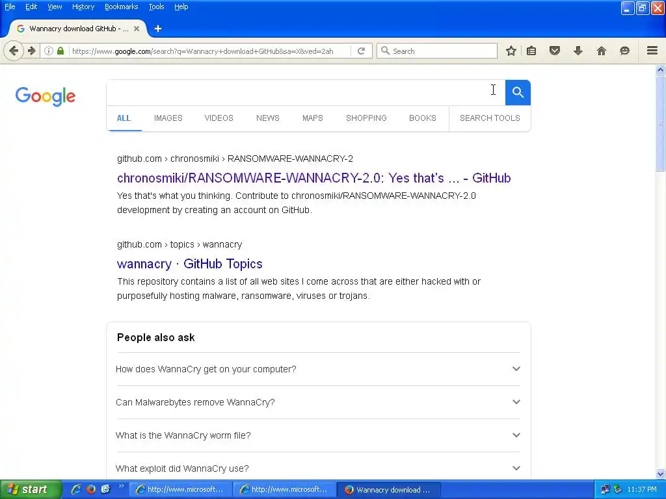Go back with the back arrow button
The width and height of the screenshot is (666, 499).
(14, 51)
